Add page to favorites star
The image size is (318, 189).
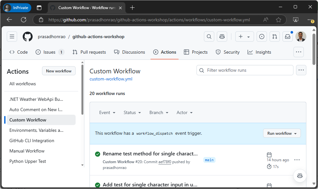click(279, 20)
